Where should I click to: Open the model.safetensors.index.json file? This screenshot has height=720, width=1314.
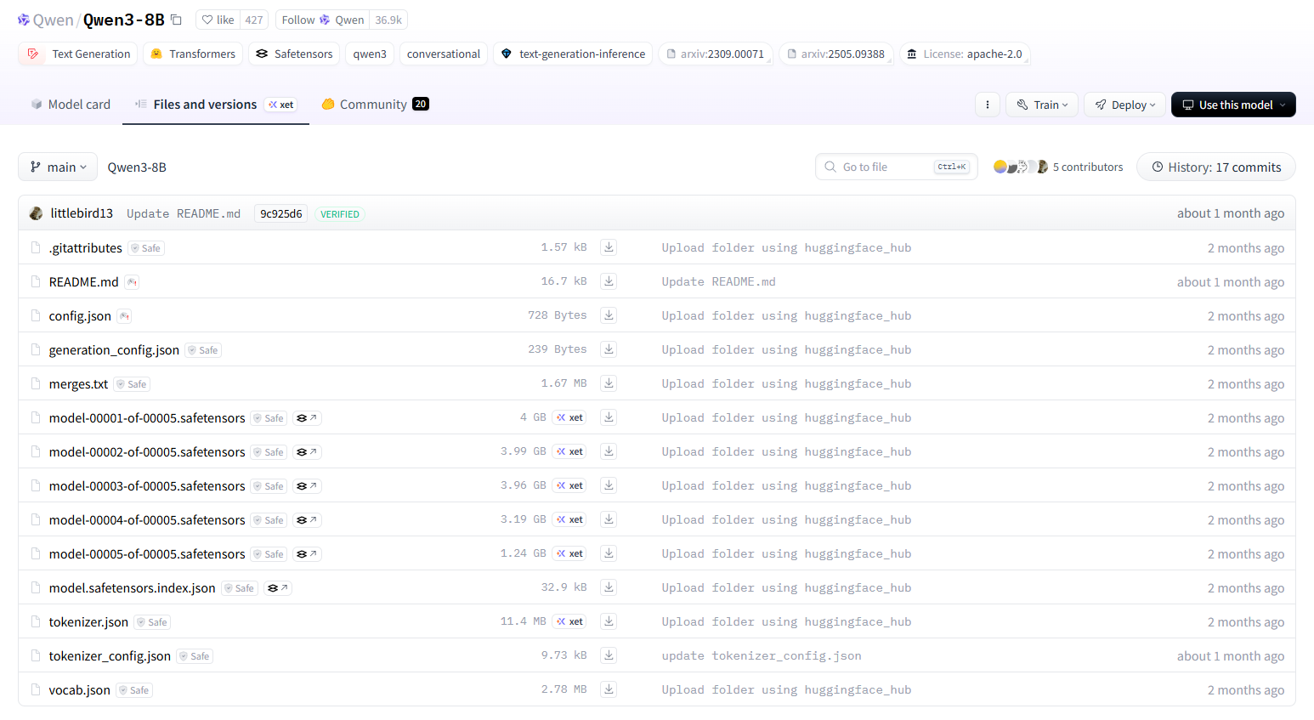[x=132, y=587]
